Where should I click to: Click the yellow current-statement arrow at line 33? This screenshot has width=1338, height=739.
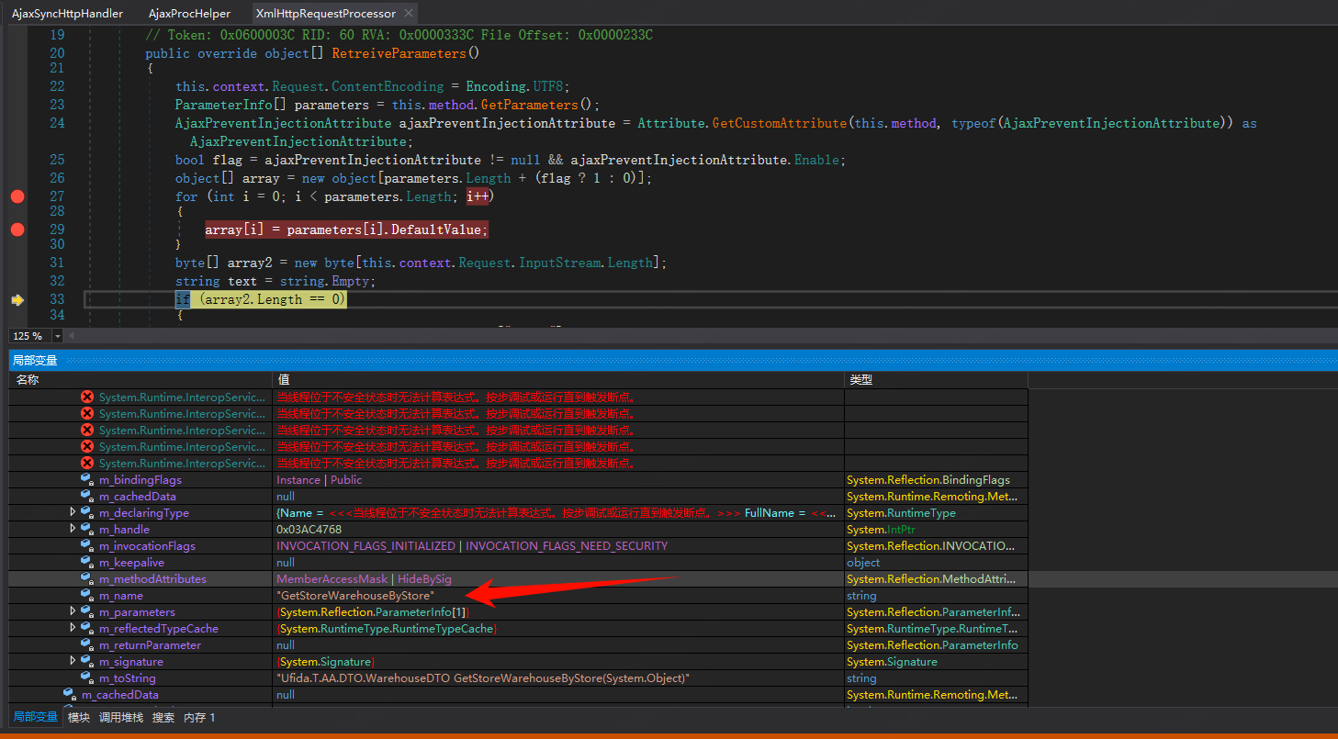coord(17,300)
